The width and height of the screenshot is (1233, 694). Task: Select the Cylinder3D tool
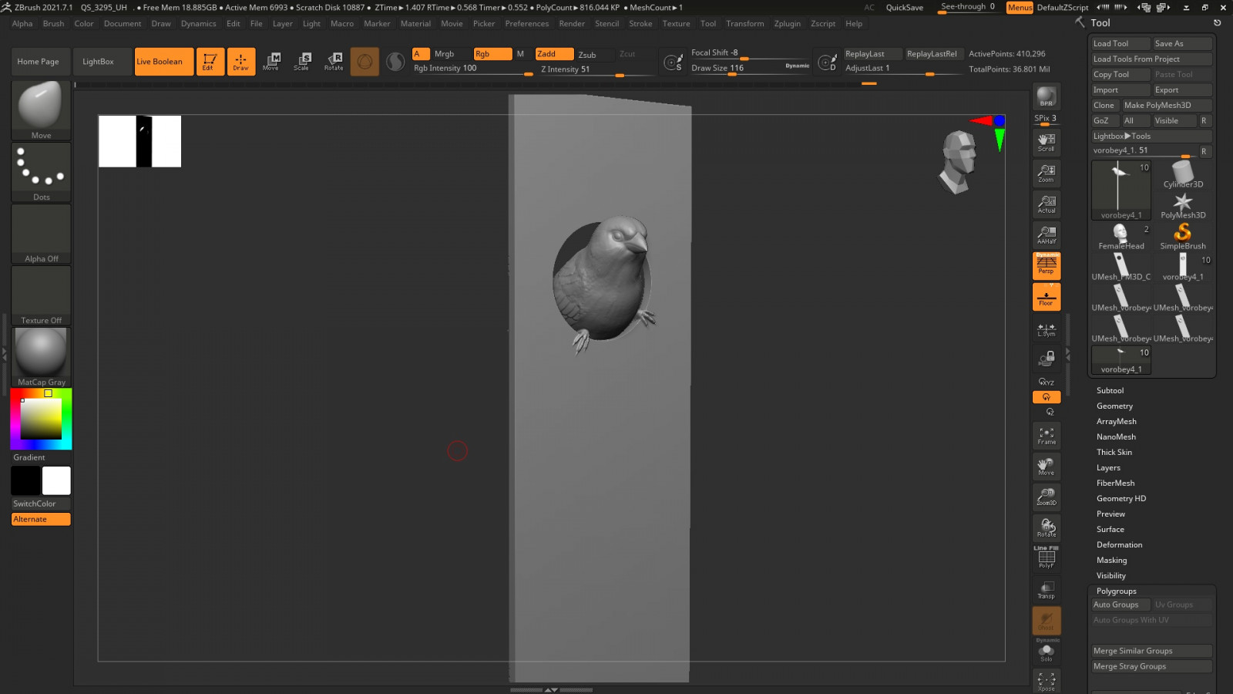click(x=1183, y=174)
